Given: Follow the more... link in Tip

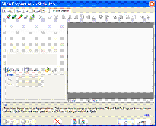Looking at the screenshot, I should tap(147, 115).
